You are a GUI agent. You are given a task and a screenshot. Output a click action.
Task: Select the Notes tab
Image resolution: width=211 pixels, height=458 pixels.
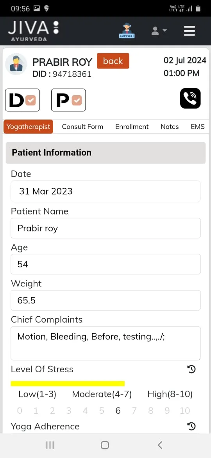click(x=170, y=127)
